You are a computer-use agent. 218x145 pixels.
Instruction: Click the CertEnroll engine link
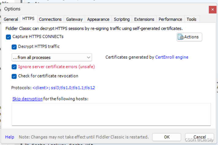(x=172, y=57)
